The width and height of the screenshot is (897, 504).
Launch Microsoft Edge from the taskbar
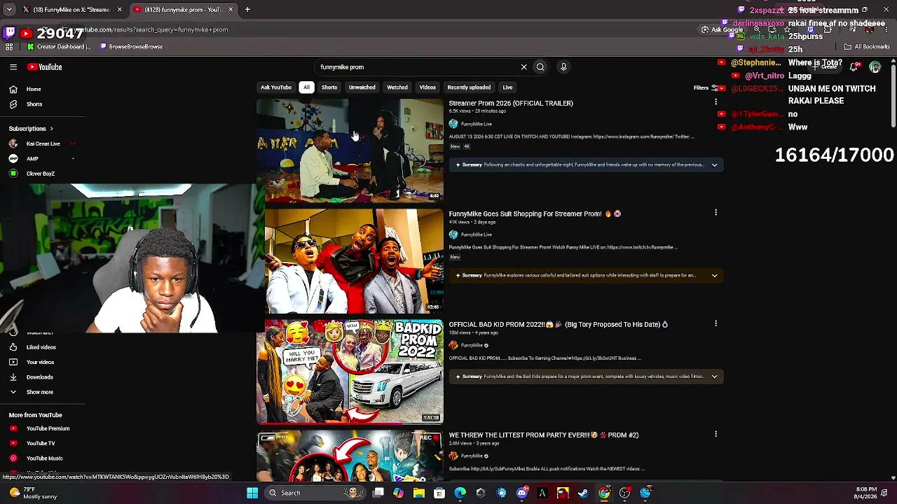click(460, 493)
